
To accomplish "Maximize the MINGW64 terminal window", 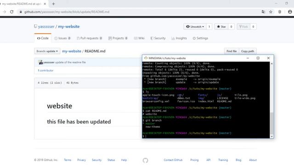I will pos(258,58).
